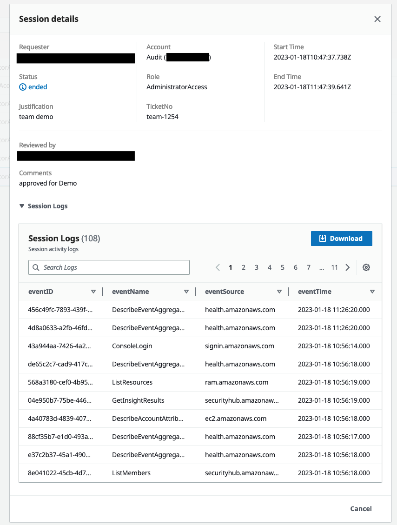Click event ID 568a3180-cef0-4b95

[60, 382]
